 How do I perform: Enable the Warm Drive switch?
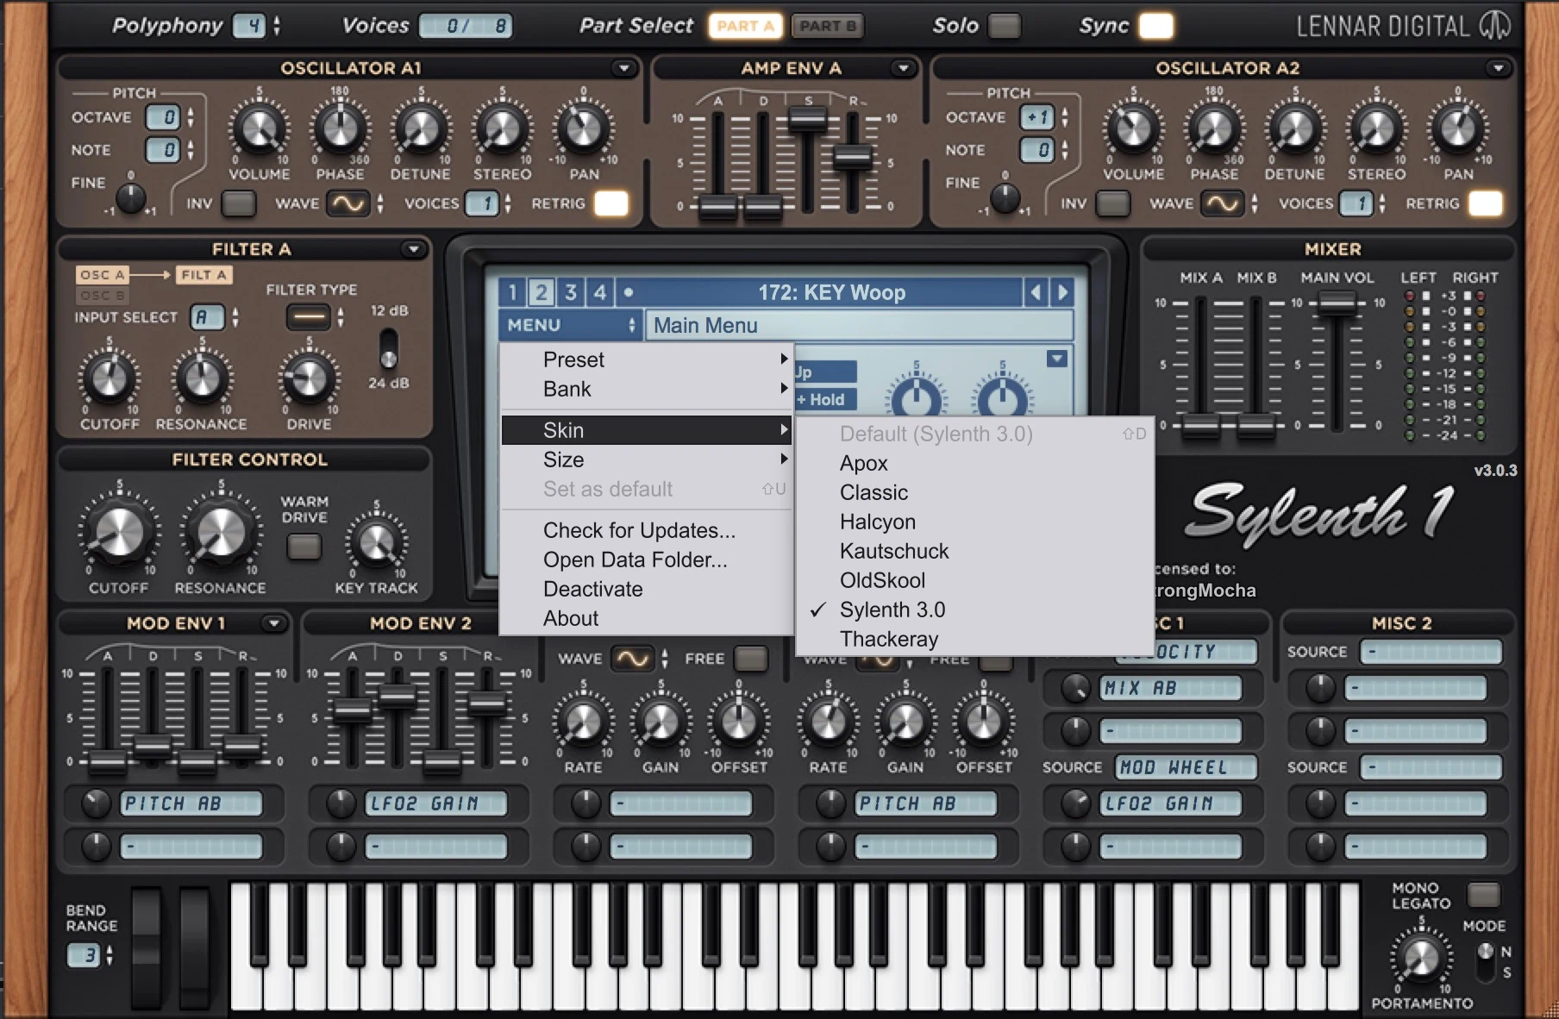tap(304, 547)
